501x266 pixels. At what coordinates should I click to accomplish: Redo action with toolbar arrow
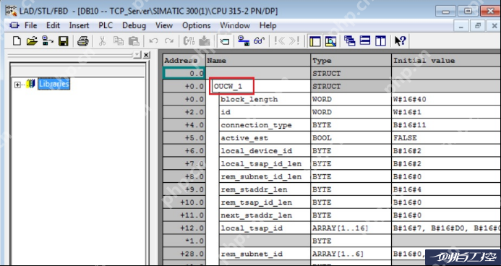pos(169,41)
